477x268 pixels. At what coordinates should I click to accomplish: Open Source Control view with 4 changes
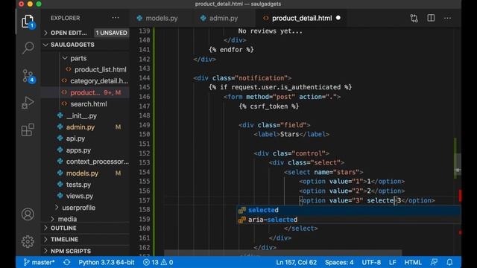(28, 76)
